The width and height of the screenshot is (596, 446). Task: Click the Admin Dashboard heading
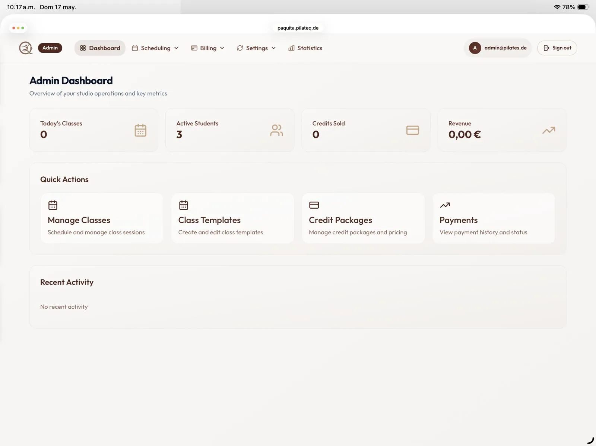tap(71, 80)
